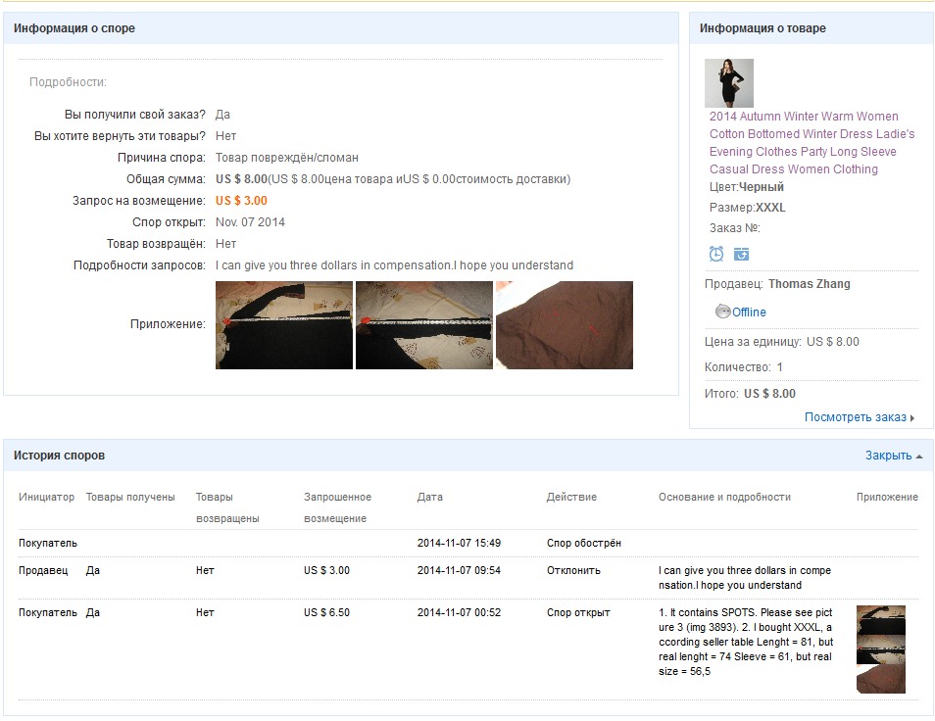This screenshot has height=721, width=935.
Task: Click buyer's 'It contains SPOTS' description text
Action: (x=746, y=642)
